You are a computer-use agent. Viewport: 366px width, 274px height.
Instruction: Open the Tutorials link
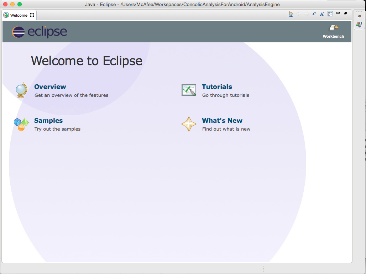coord(217,86)
